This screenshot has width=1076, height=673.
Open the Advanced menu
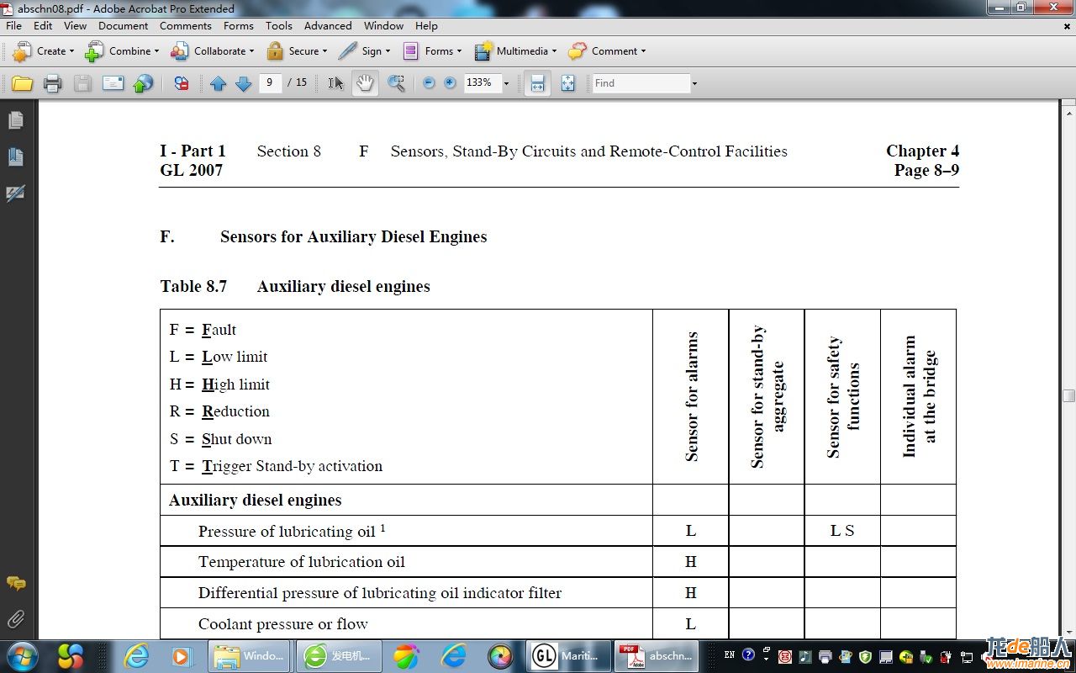pyautogui.click(x=328, y=26)
